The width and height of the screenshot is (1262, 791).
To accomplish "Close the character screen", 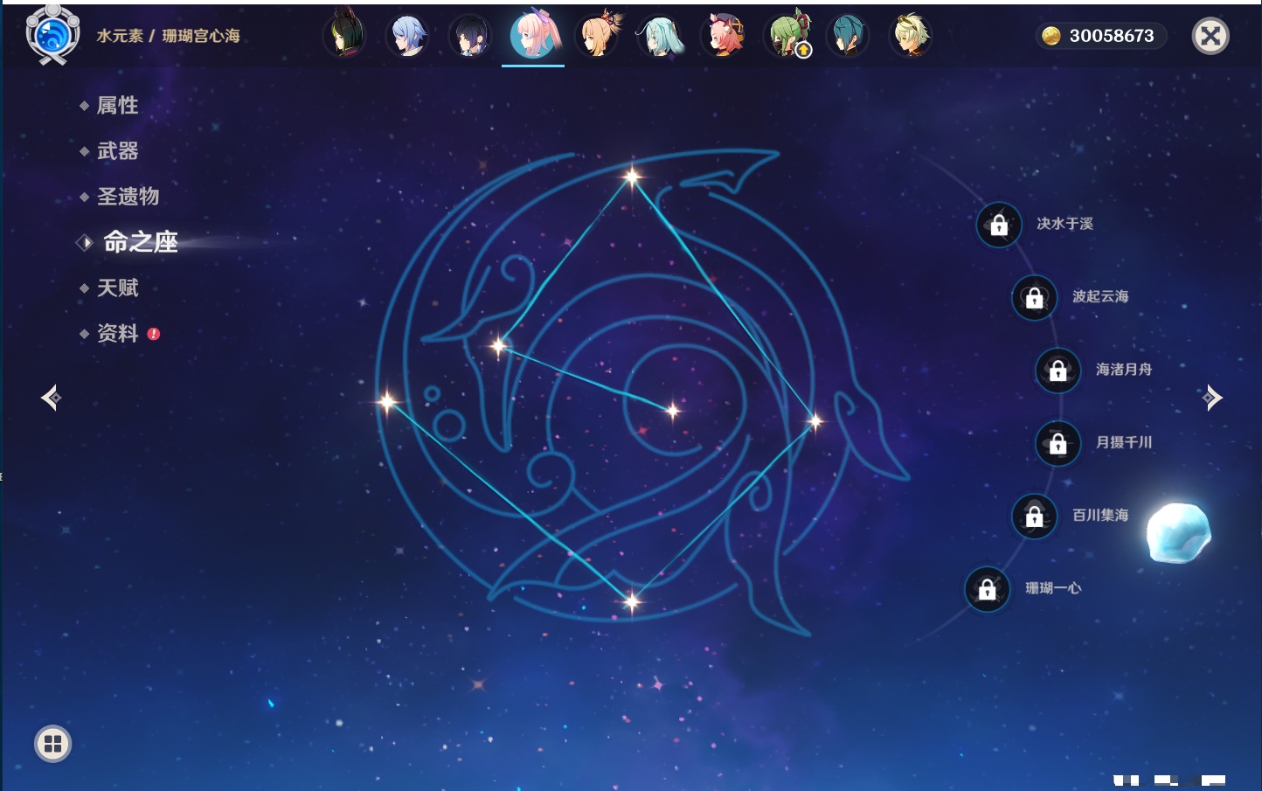I will pos(1210,36).
